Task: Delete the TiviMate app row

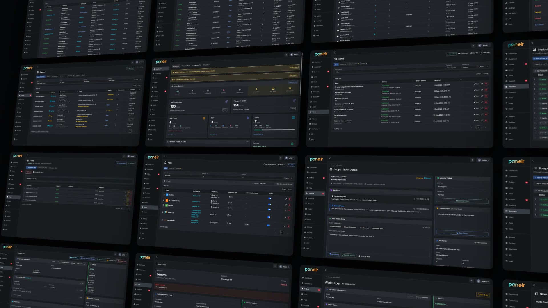Action: pyautogui.click(x=289, y=199)
